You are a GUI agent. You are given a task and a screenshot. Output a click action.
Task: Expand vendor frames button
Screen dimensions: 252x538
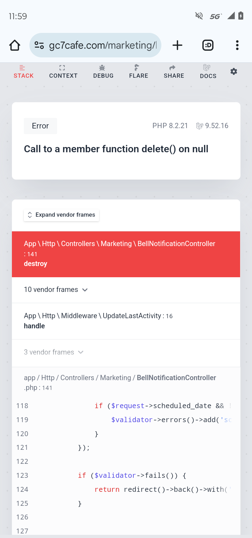coord(62,215)
